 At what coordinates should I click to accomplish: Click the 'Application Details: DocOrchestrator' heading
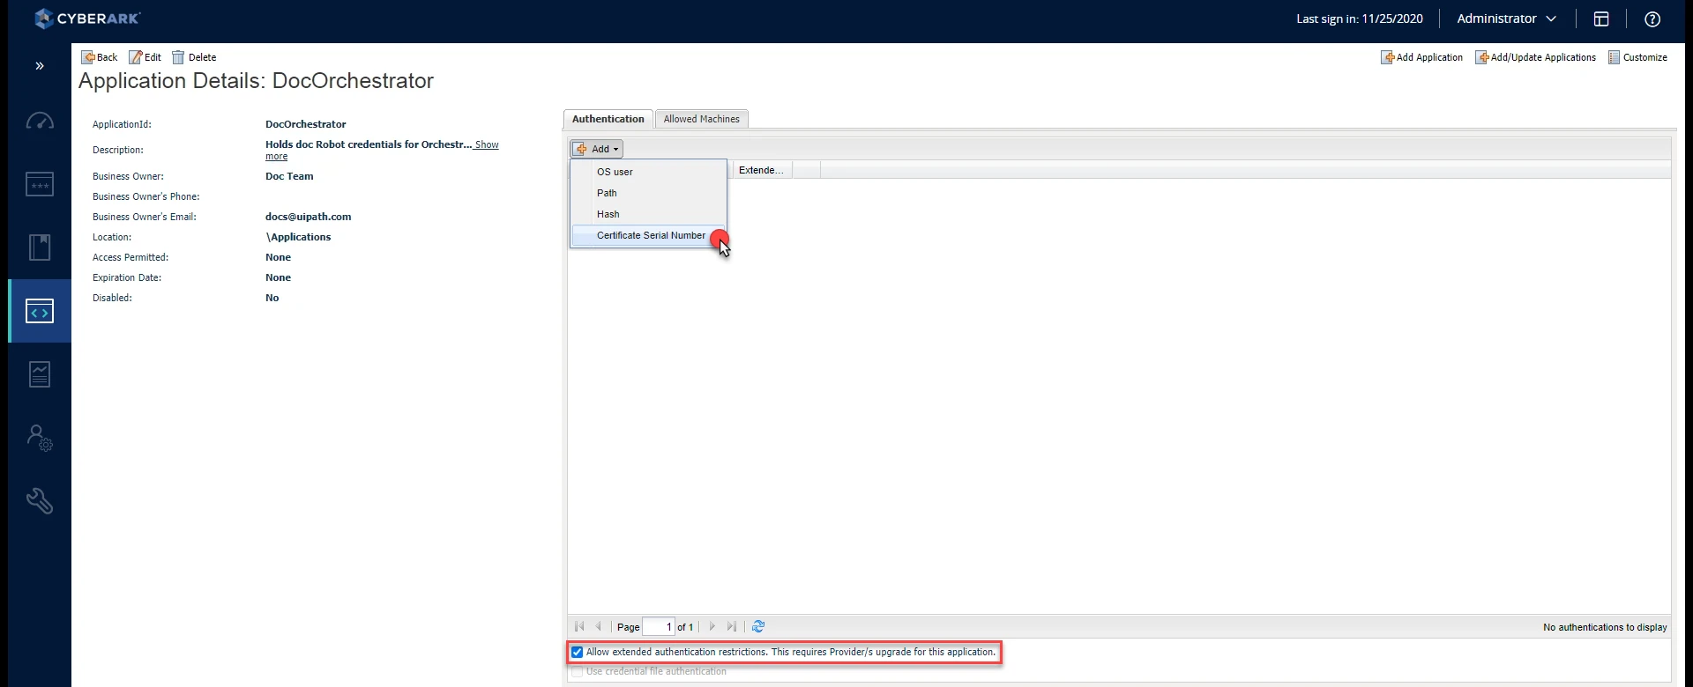click(x=257, y=81)
